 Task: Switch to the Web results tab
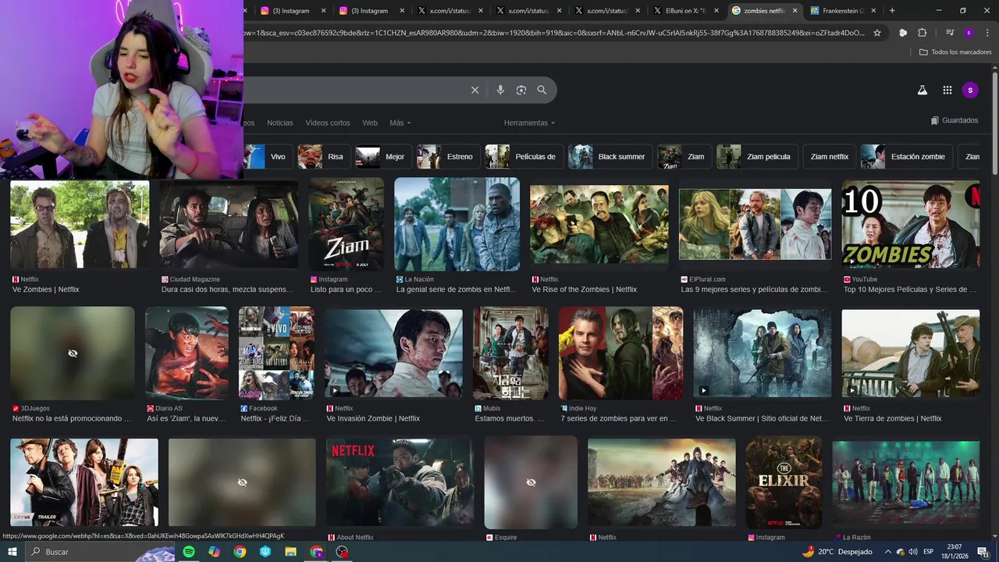(x=370, y=123)
